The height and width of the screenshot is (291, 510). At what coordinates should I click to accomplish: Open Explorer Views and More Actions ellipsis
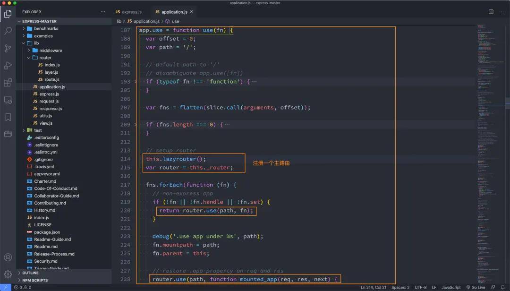pos(103,12)
